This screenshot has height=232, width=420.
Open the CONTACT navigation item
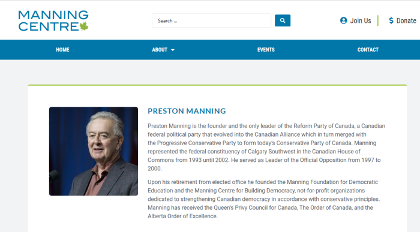pyautogui.click(x=368, y=50)
